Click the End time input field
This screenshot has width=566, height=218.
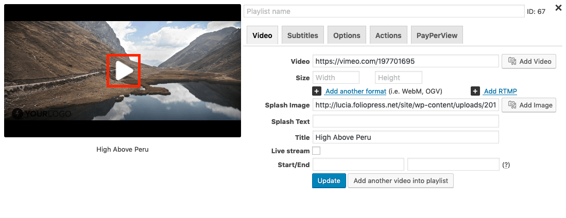[x=453, y=165]
